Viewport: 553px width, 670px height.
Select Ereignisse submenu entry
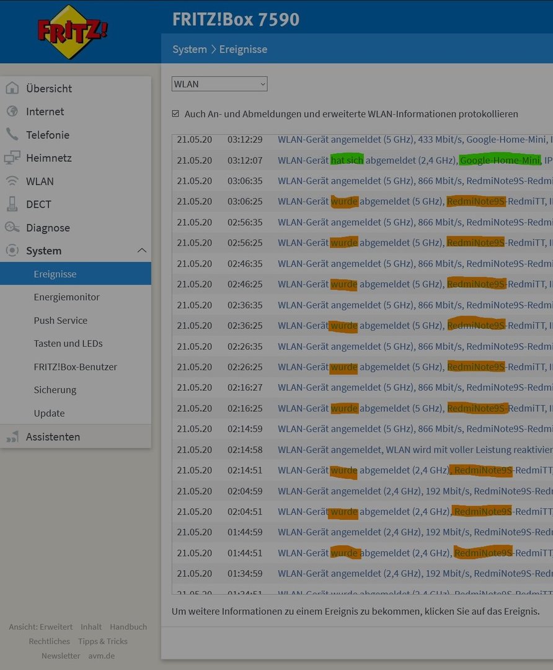pyautogui.click(x=76, y=274)
